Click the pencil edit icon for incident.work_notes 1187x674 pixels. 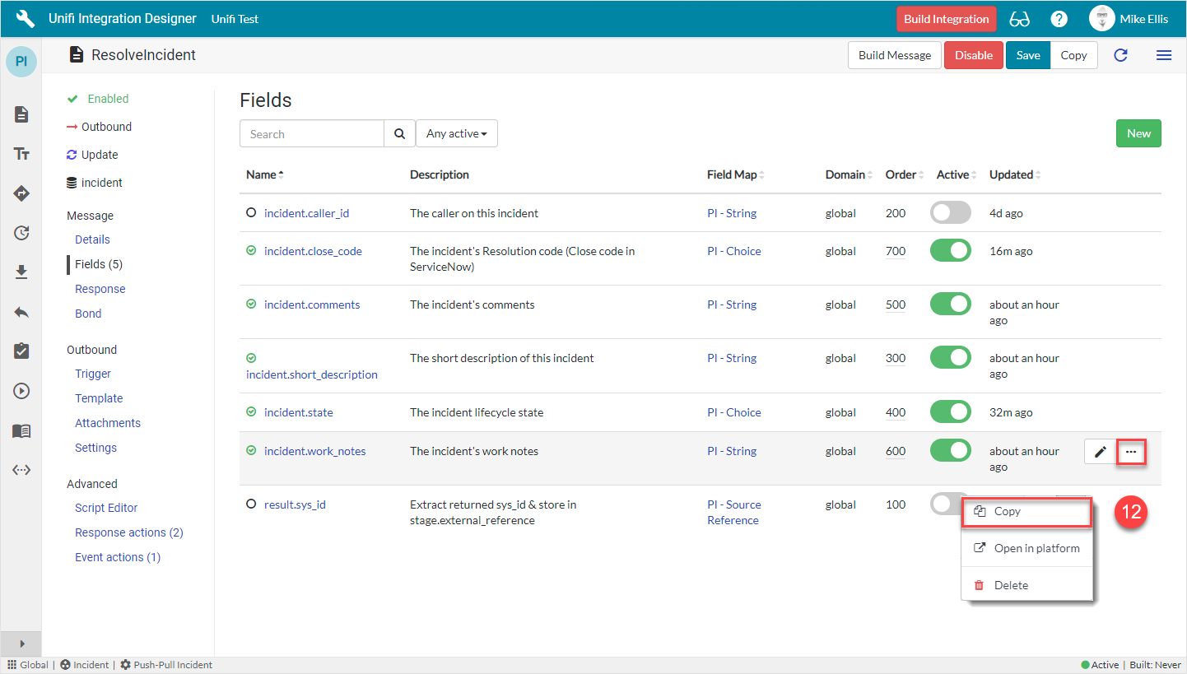point(1100,451)
